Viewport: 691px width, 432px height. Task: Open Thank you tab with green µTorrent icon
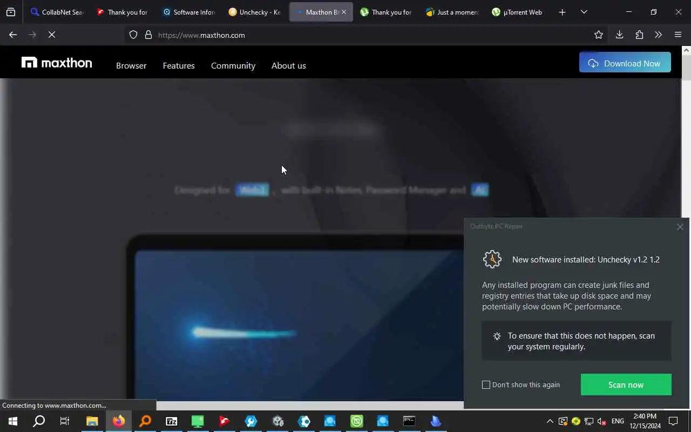pos(387,12)
